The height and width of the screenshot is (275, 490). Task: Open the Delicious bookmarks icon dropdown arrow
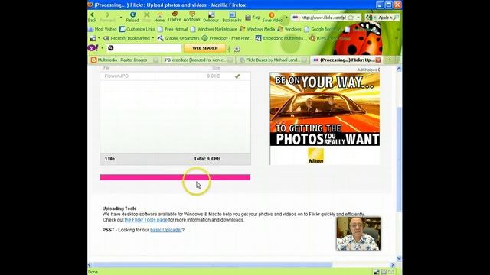[x=99, y=38]
